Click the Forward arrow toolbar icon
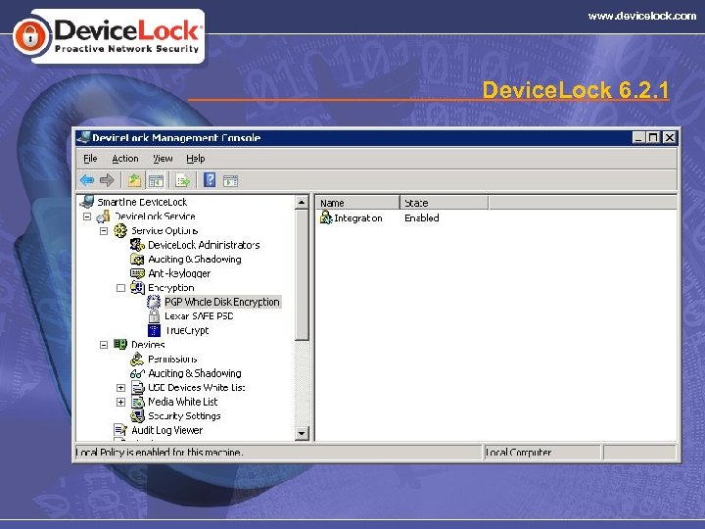705x529 pixels. (107, 180)
